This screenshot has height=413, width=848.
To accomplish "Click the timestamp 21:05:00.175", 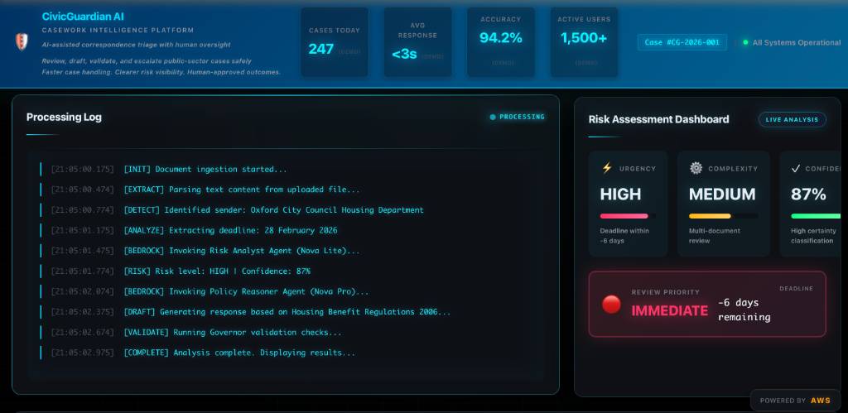I will pyautogui.click(x=82, y=169).
